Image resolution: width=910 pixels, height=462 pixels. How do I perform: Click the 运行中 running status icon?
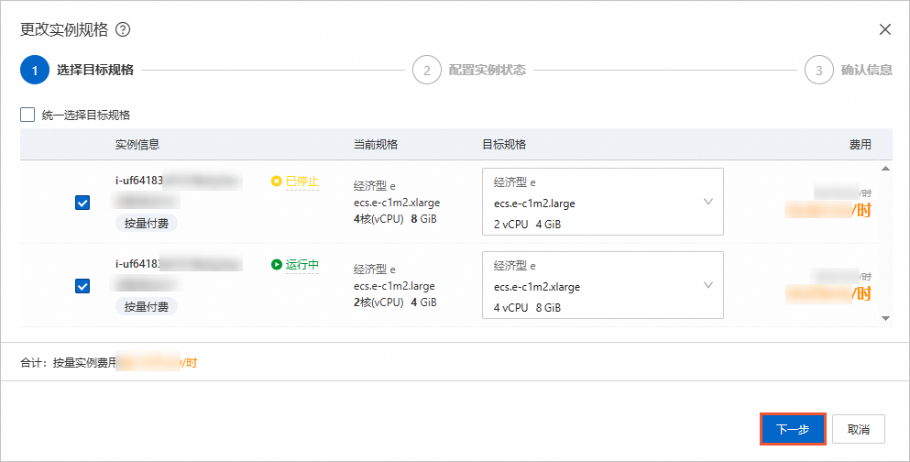coord(277,265)
